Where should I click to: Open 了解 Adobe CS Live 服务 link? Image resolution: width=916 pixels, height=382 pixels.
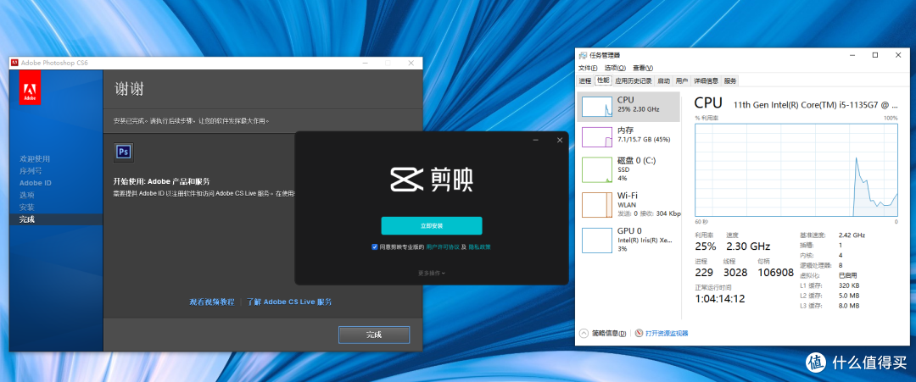289,302
